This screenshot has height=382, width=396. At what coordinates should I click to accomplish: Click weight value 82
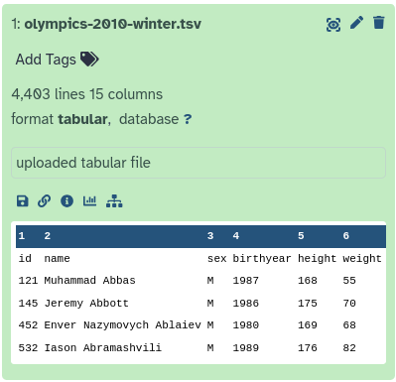tap(349, 347)
